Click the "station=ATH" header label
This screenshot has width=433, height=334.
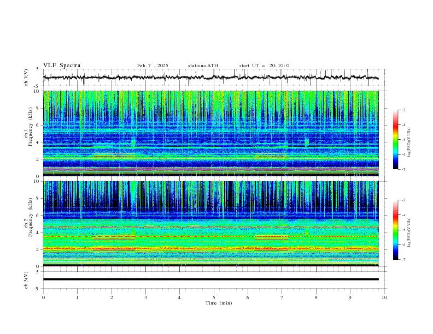(203, 65)
